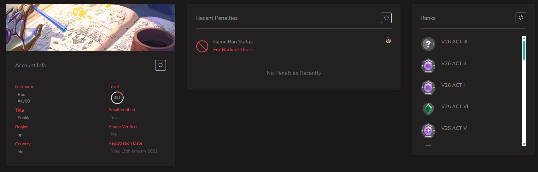Click the red Game Ban prohibited icon

[202, 46]
